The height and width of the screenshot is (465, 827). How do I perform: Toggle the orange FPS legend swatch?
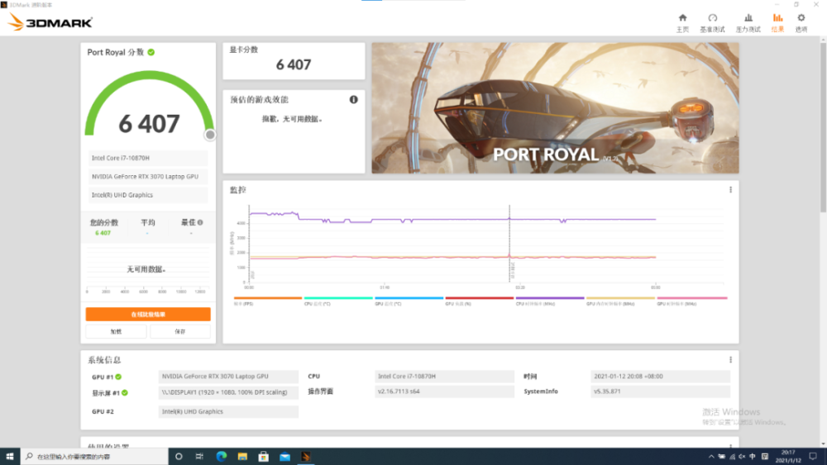268,298
